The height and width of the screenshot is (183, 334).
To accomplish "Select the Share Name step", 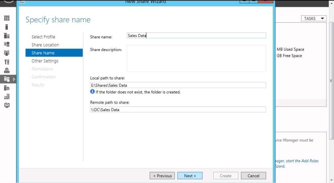I will (54, 53).
